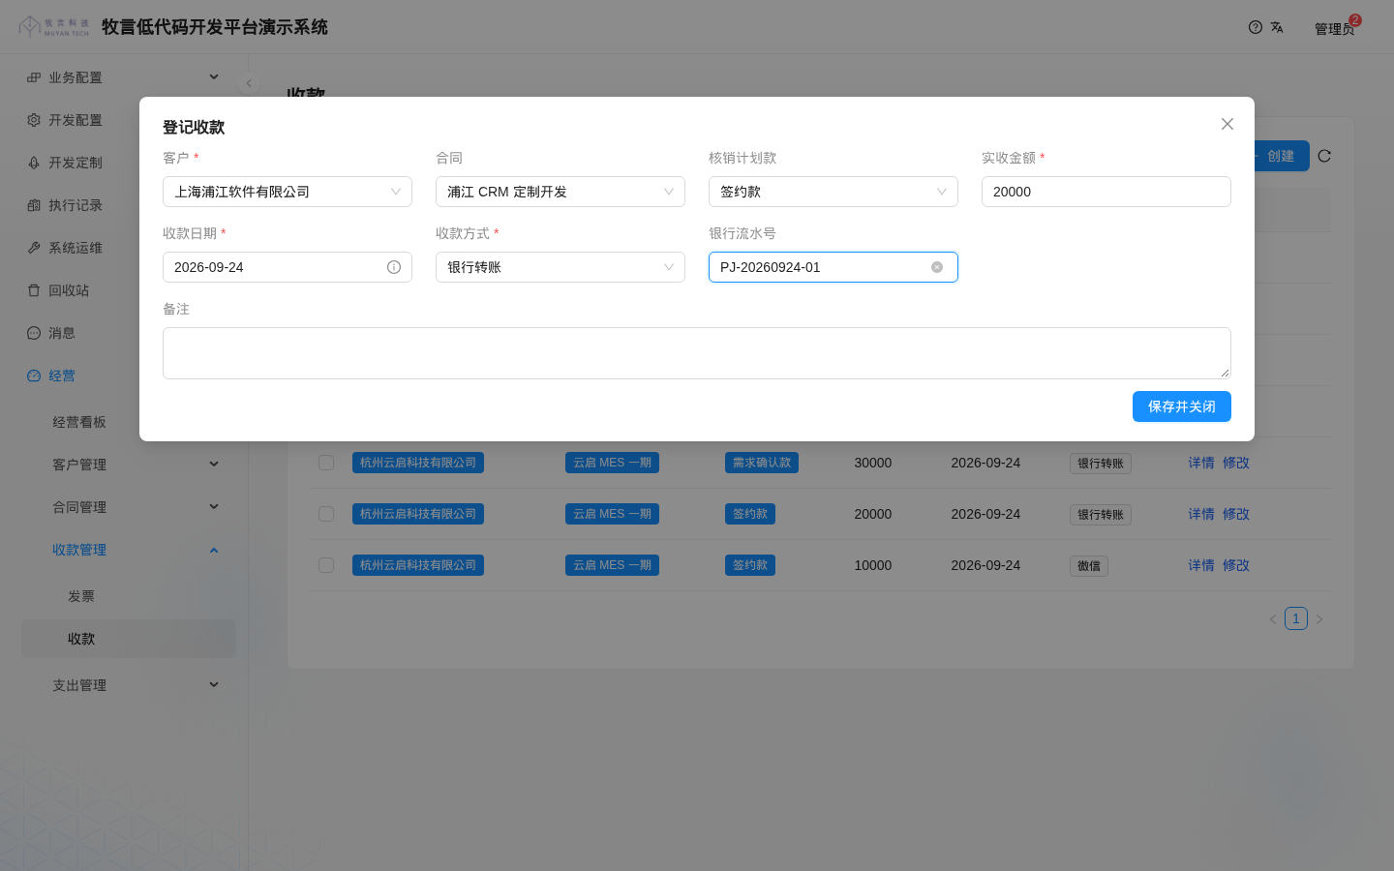Open the 管理员 user menu
Screen dimensions: 1394x871
[x=1336, y=28]
